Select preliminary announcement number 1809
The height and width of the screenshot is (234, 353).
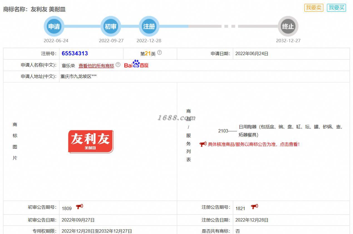pyautogui.click(x=67, y=208)
